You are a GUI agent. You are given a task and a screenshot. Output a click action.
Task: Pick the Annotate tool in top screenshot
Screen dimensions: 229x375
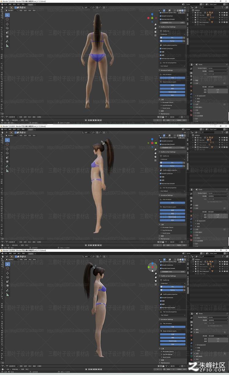tap(7, 41)
